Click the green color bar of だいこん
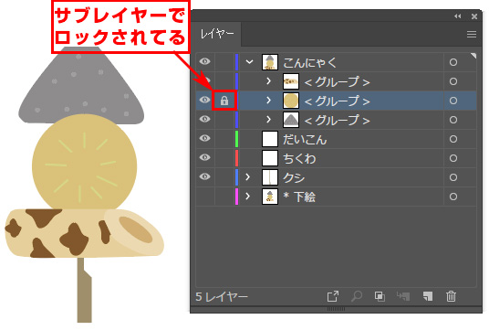The image size is (489, 330). coord(236,139)
